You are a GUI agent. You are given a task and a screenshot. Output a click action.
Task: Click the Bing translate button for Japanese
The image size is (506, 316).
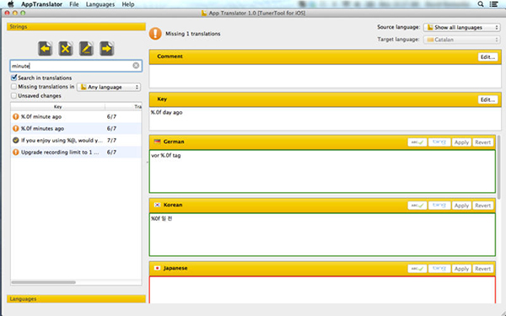coord(439,269)
